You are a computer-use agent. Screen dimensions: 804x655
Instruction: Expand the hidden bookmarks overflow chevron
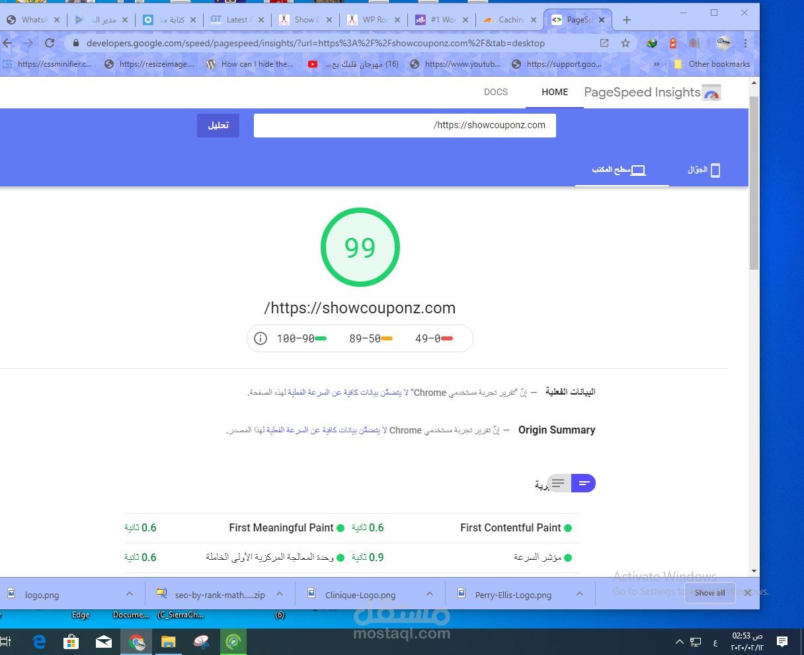click(657, 64)
